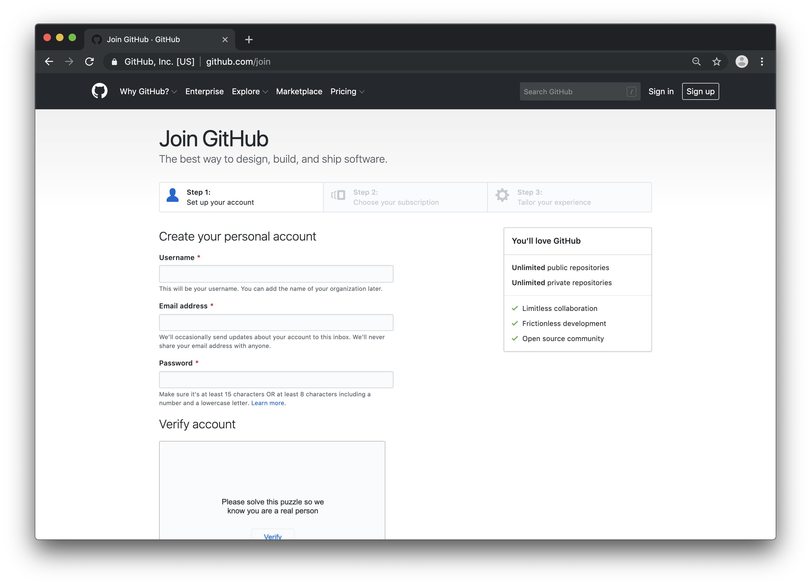Image resolution: width=811 pixels, height=586 pixels.
Task: Click 'Please solve this puzzle' message
Action: click(273, 506)
